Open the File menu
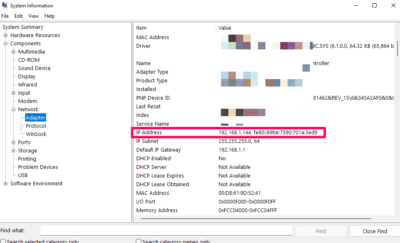 tap(5, 16)
